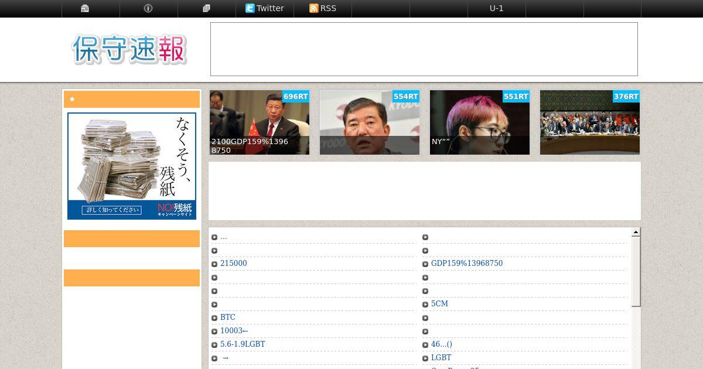Open the 696RT featured article thumbnail
This screenshot has width=703, height=369.
point(260,122)
